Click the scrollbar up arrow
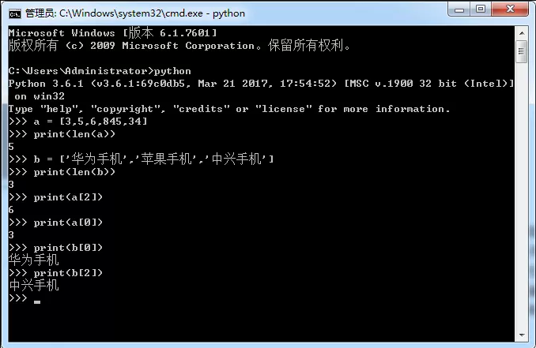The width and height of the screenshot is (536, 348). pyautogui.click(x=521, y=32)
